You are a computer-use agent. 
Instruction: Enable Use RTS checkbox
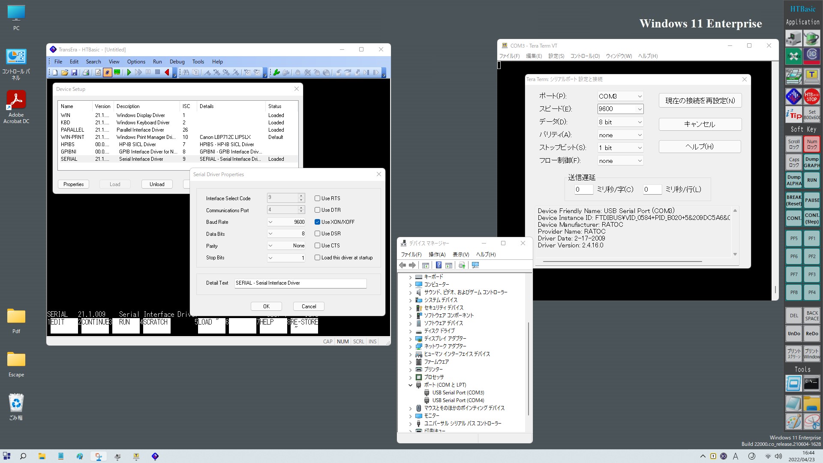pyautogui.click(x=317, y=198)
